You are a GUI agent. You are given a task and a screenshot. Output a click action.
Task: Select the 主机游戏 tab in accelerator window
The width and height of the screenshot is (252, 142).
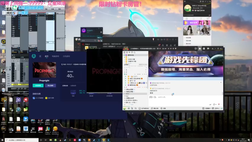(x=66, y=56)
